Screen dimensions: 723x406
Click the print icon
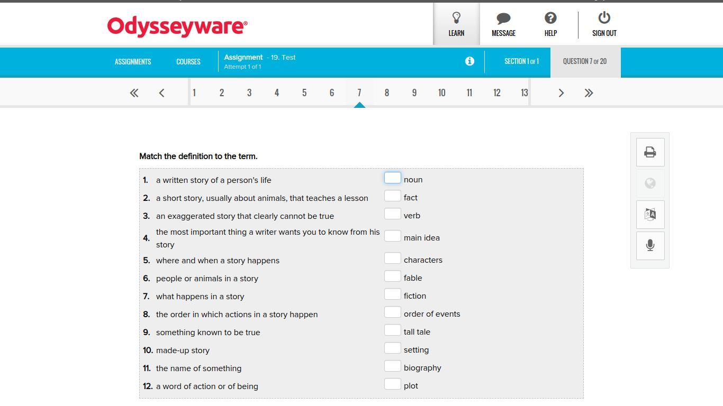click(650, 152)
